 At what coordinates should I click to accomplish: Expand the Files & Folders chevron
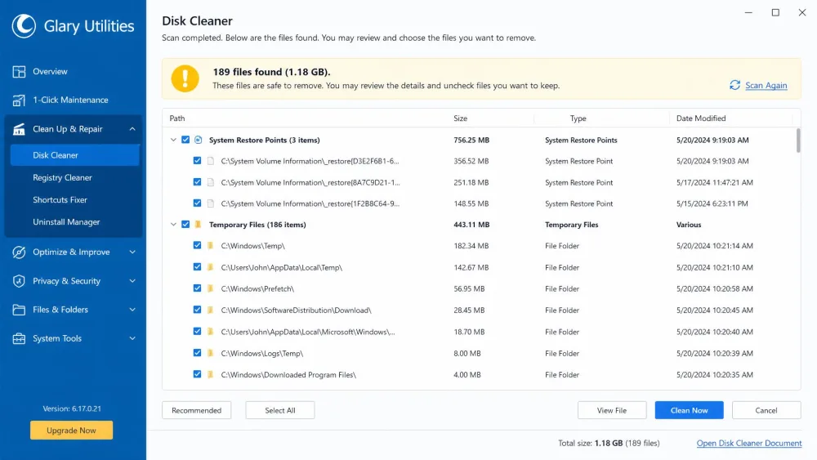[x=132, y=310]
